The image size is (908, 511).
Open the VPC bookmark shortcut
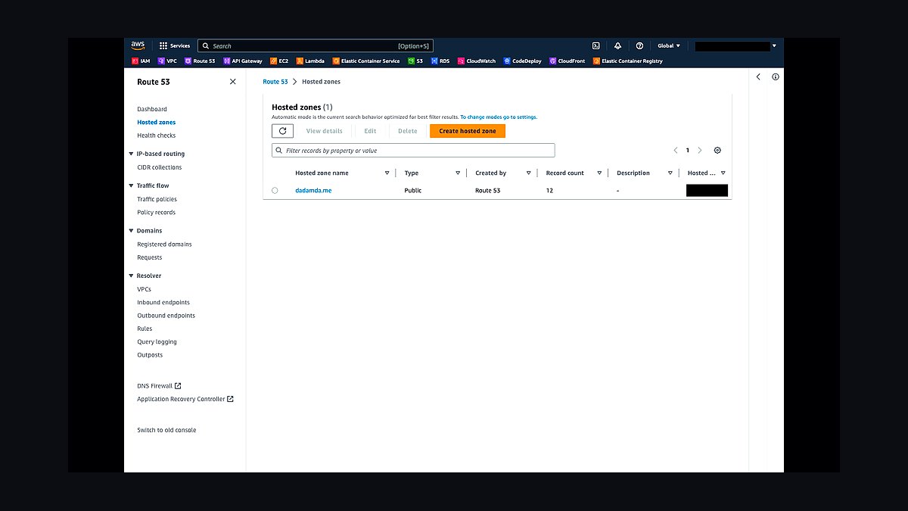(167, 61)
